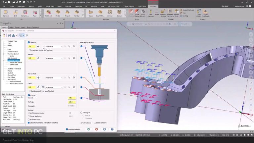Enable Calculate depth from top of line/hole

point(30,91)
